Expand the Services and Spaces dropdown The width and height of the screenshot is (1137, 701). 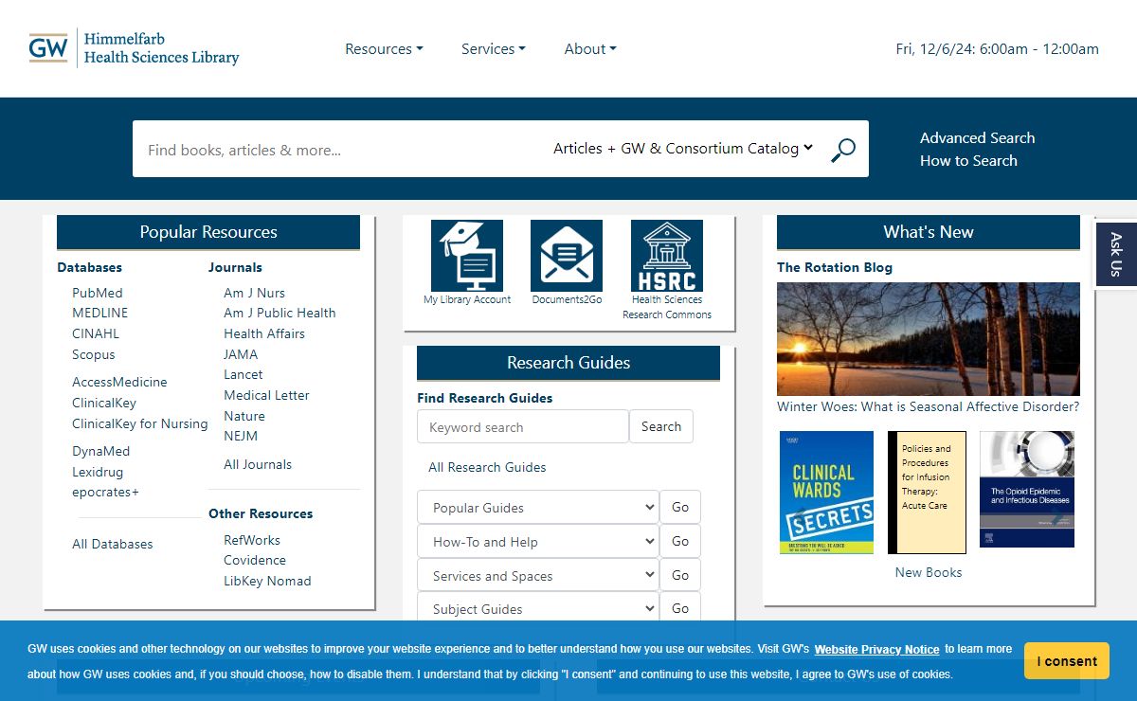pyautogui.click(x=537, y=576)
